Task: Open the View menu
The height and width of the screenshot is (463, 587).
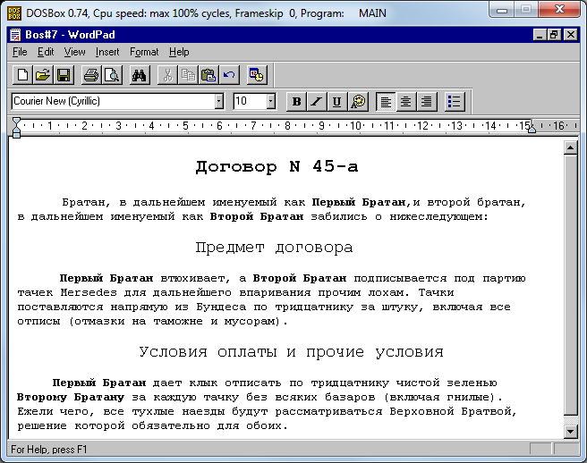Action: (74, 52)
